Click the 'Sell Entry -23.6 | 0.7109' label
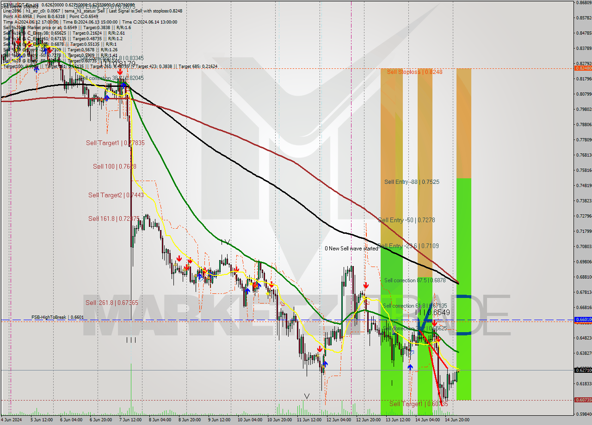Viewport: 592px width, 425px height. coord(408,246)
